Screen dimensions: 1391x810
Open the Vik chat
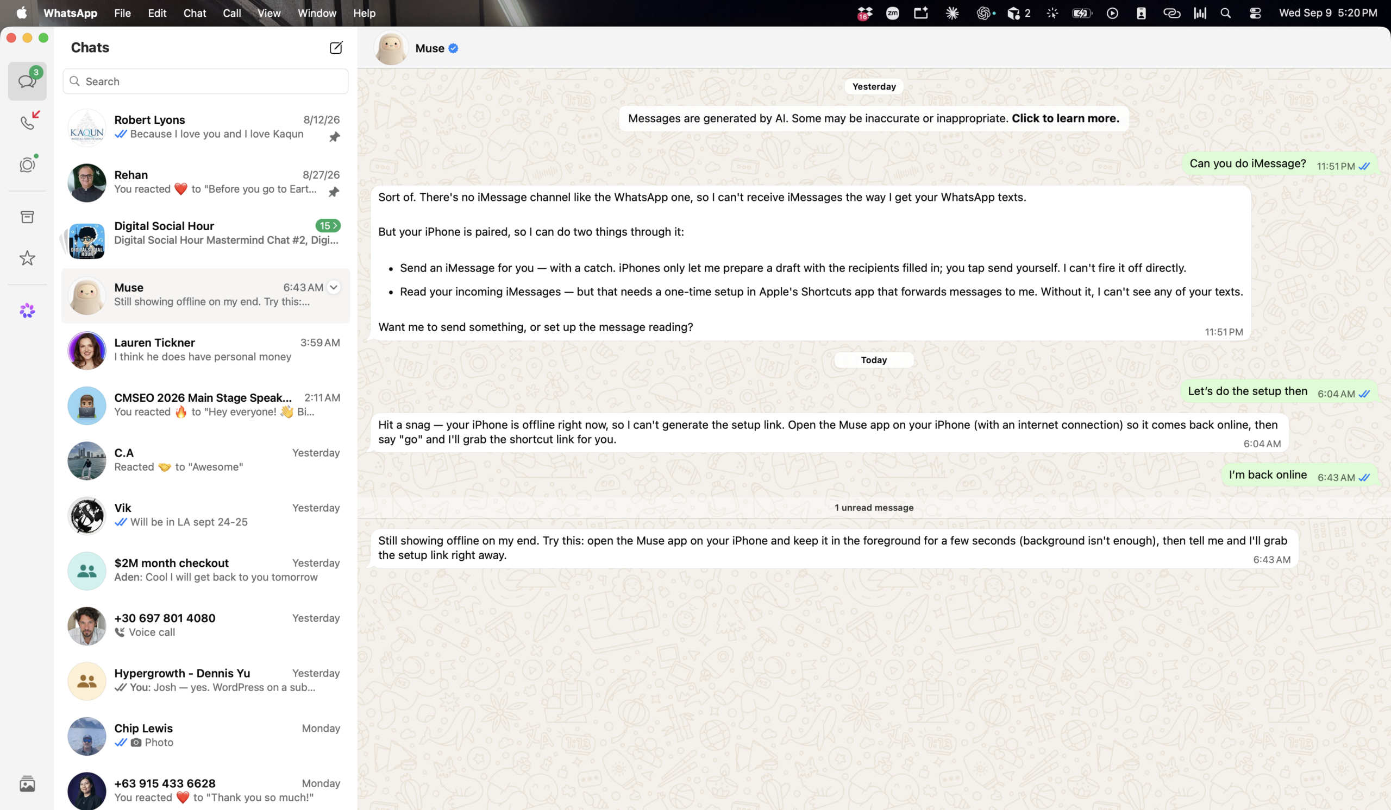(x=205, y=516)
